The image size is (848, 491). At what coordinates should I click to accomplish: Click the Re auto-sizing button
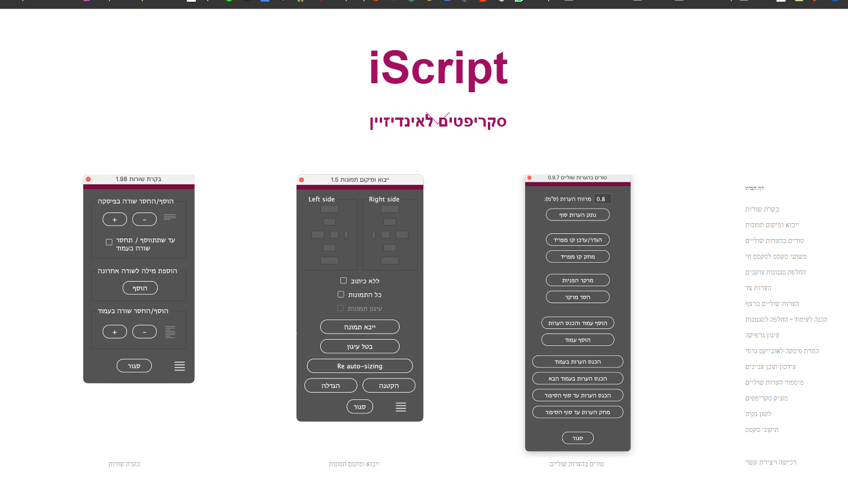pos(360,366)
